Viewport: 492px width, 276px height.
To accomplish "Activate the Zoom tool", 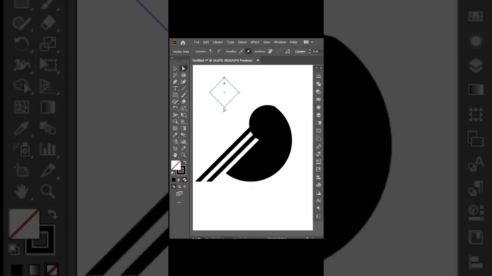I will [x=183, y=155].
